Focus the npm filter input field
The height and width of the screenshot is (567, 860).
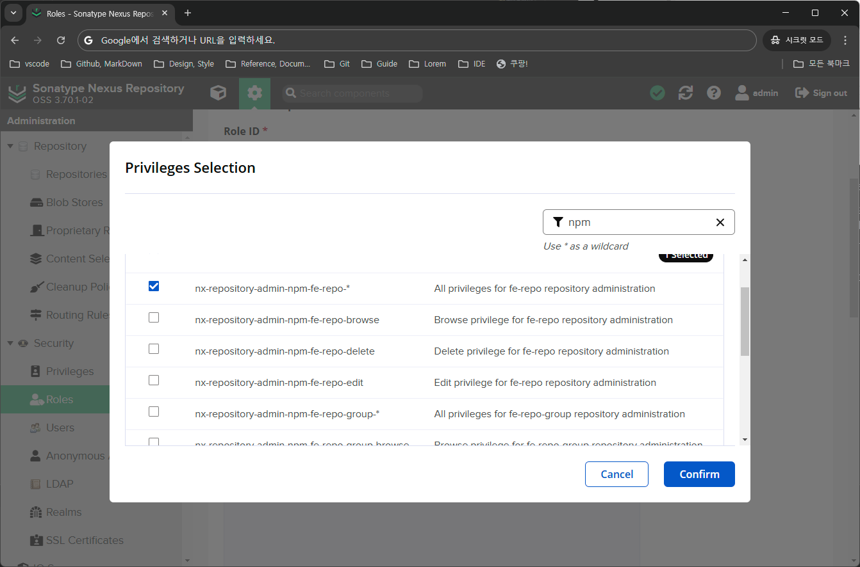[639, 222]
